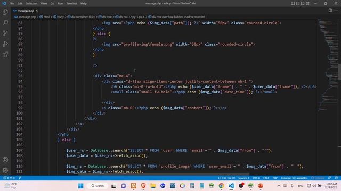Screen dimensions: 341x191
Task: Close the message.php editor tab
Action: coord(37,11)
